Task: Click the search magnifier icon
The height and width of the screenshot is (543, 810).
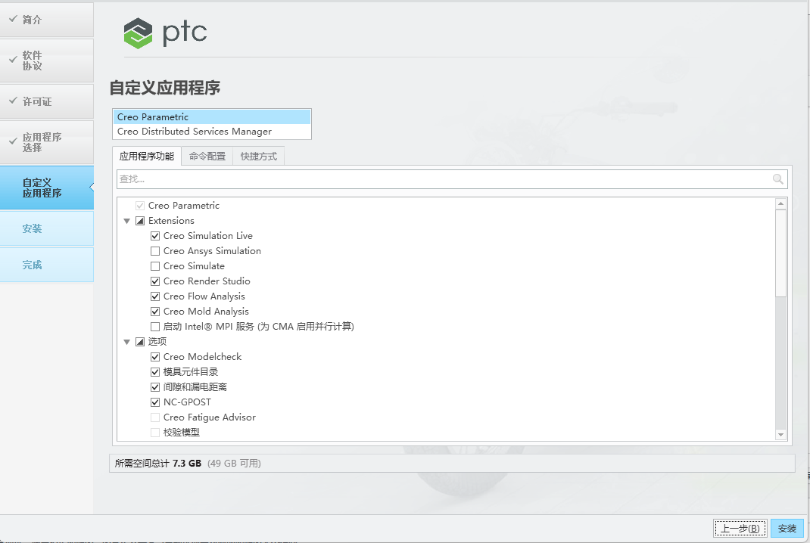Action: (x=777, y=179)
